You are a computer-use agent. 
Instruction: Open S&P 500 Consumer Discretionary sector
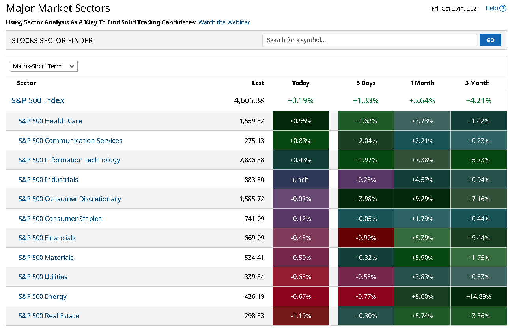70,199
